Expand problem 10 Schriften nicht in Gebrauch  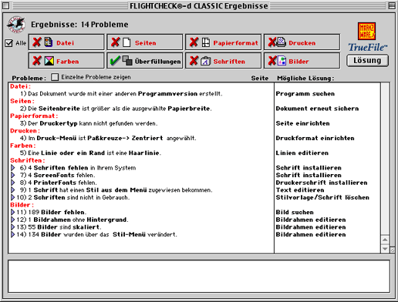coord(13,197)
